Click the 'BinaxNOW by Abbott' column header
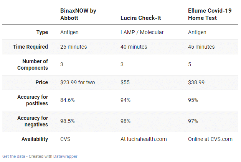Image resolution: width=241 pixels, height=162 pixels. coord(78,14)
